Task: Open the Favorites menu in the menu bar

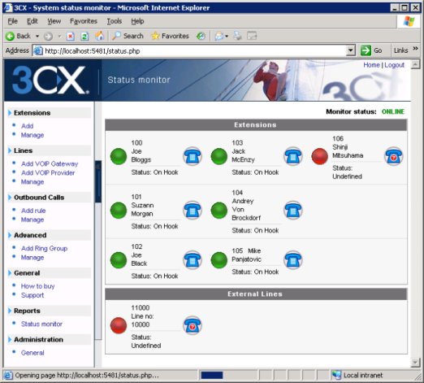Action: tap(84, 21)
